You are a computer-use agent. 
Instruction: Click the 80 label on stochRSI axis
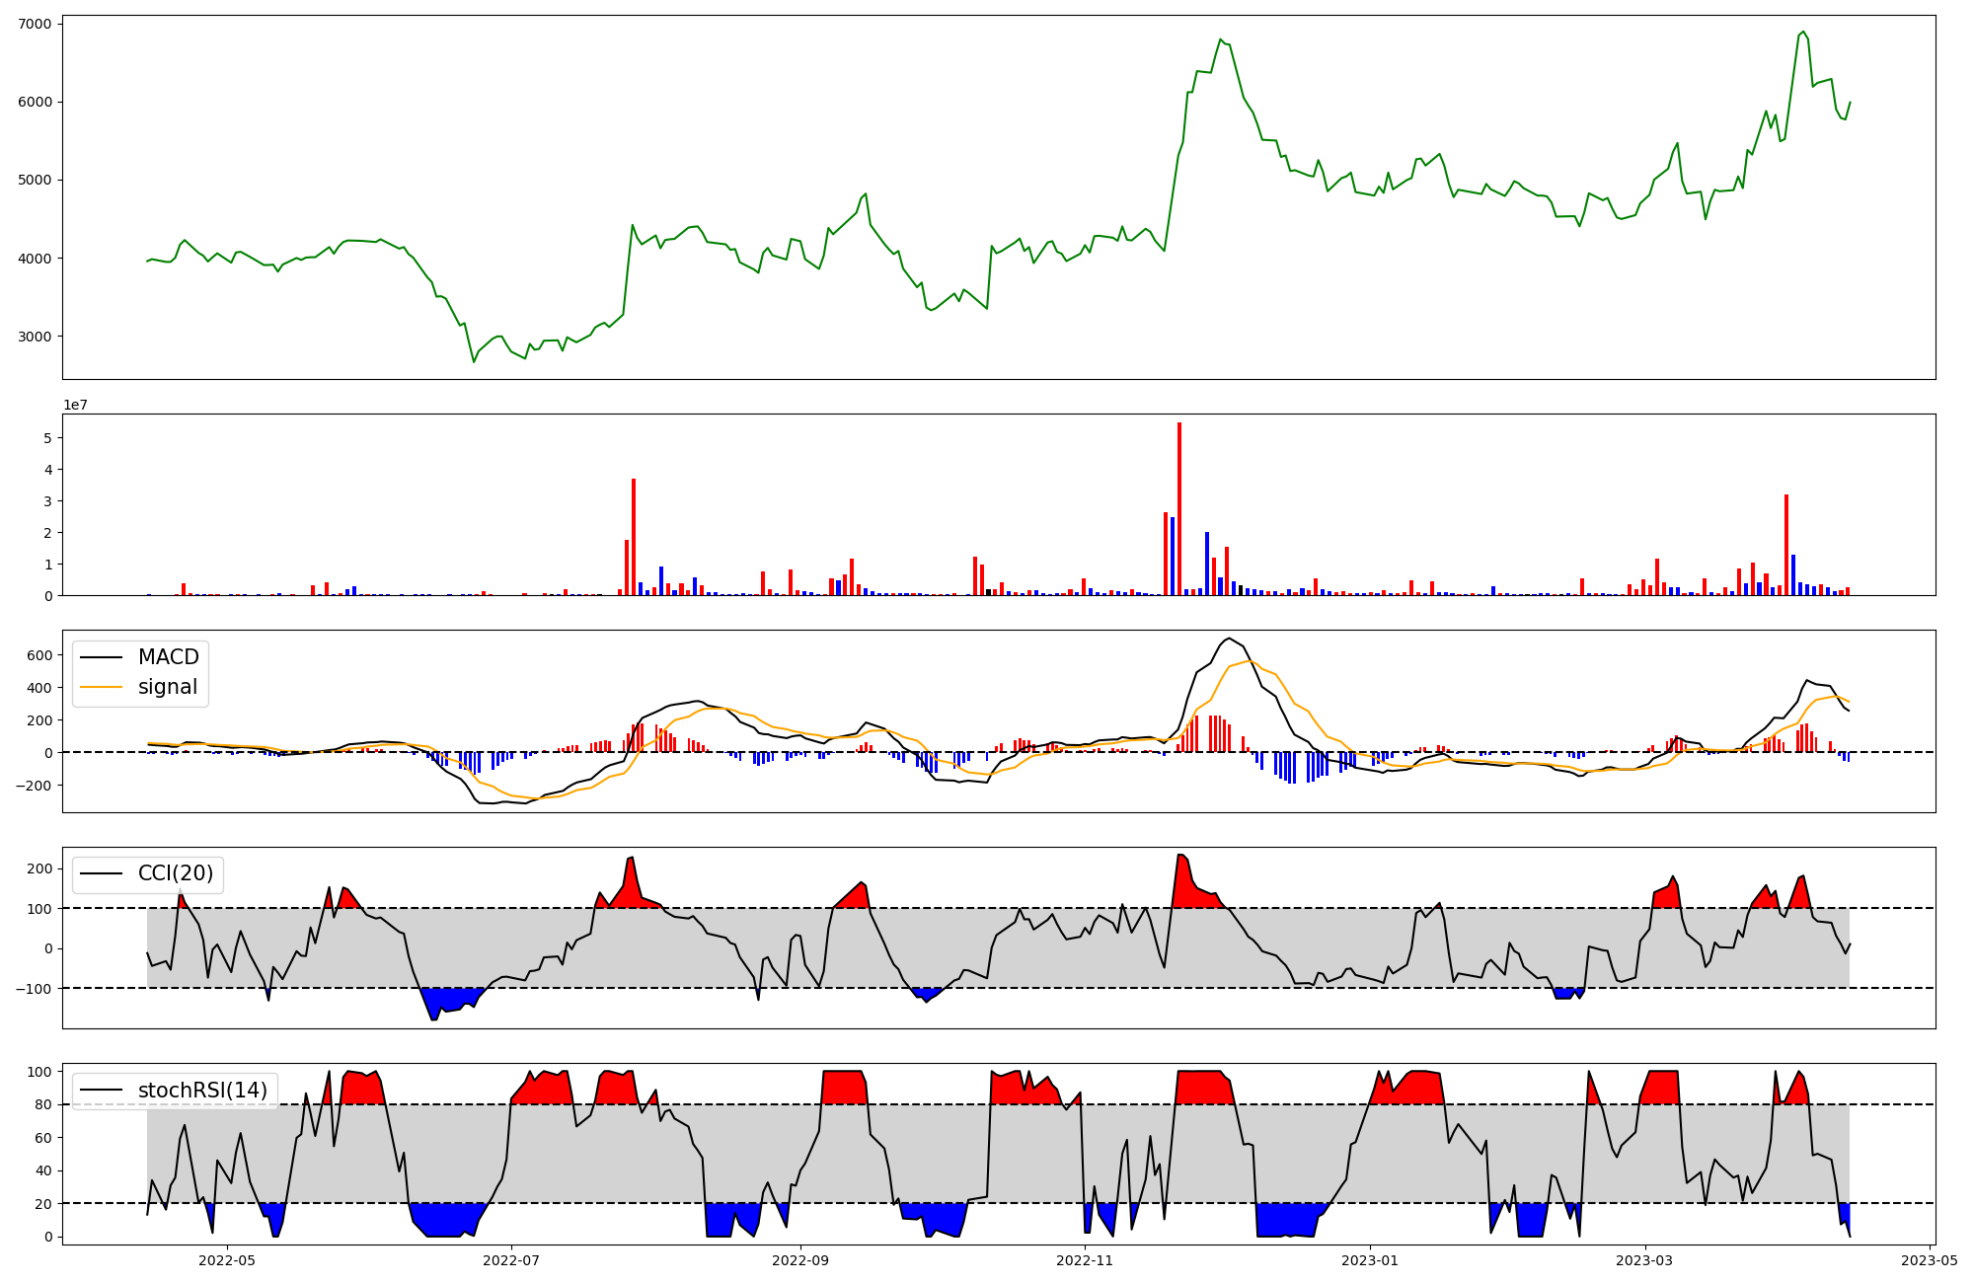click(x=44, y=1104)
